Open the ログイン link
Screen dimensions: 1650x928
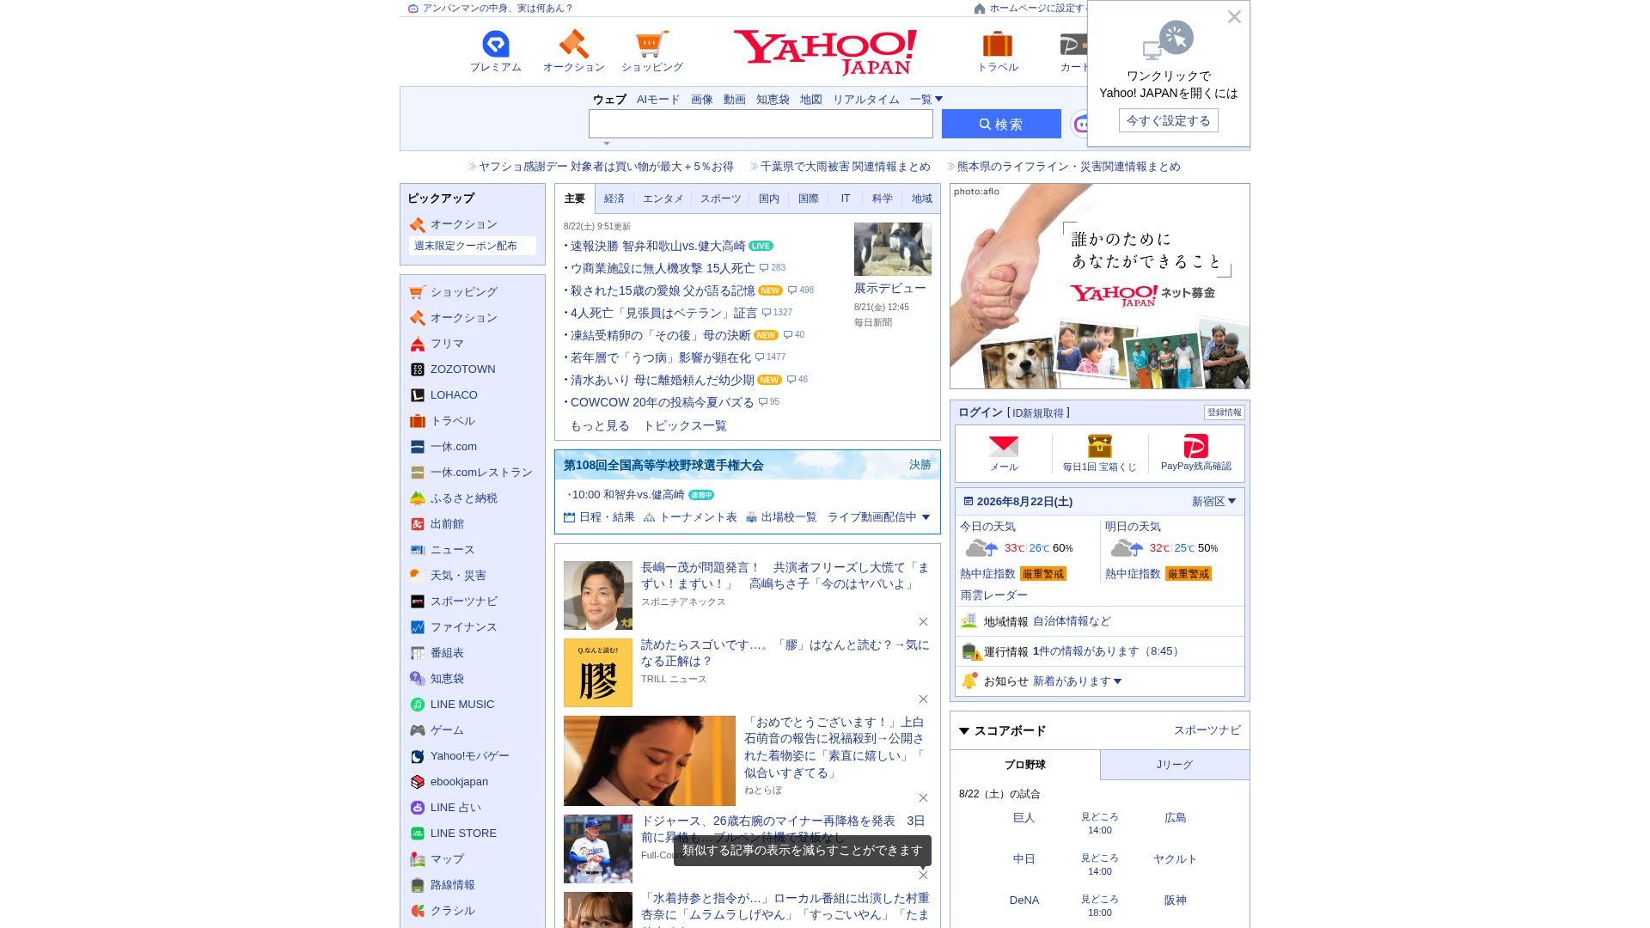[981, 412]
